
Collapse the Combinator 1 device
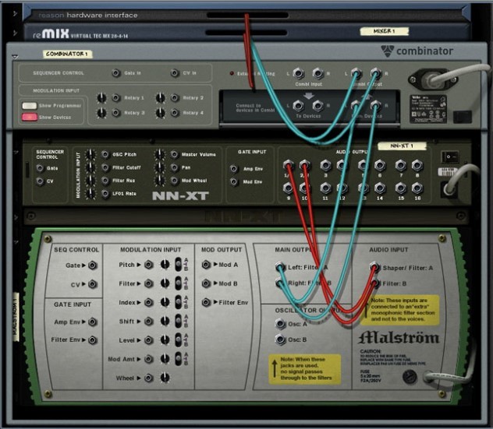[15, 57]
